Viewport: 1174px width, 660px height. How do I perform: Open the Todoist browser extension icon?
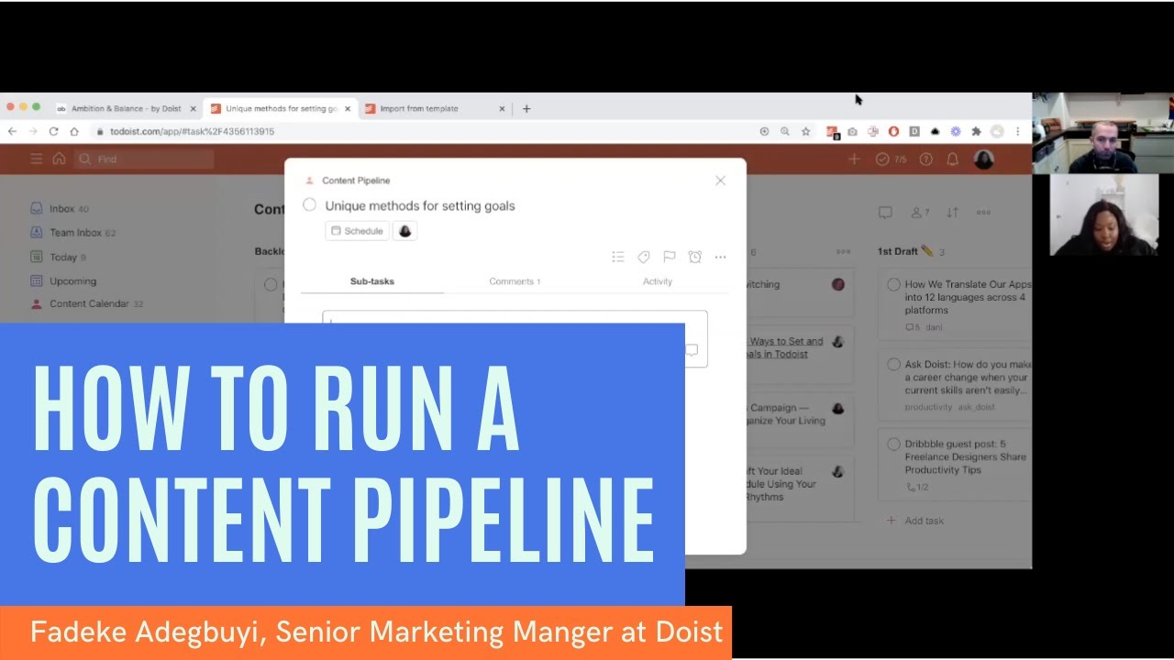pos(832,132)
